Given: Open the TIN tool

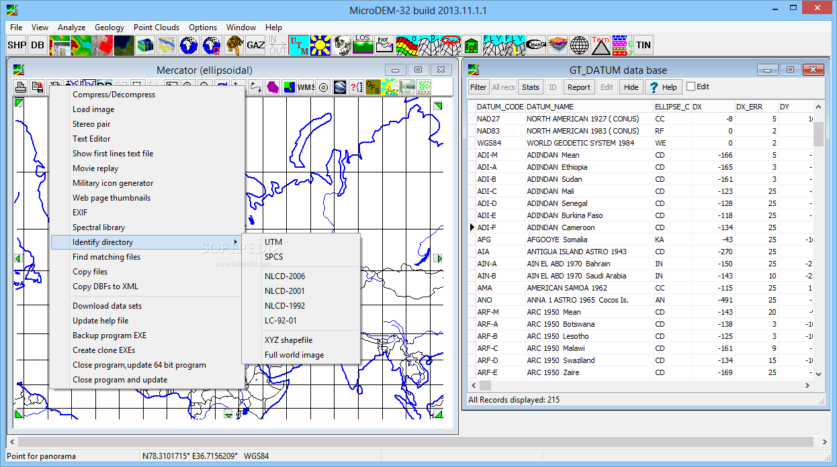Looking at the screenshot, I should (x=644, y=45).
